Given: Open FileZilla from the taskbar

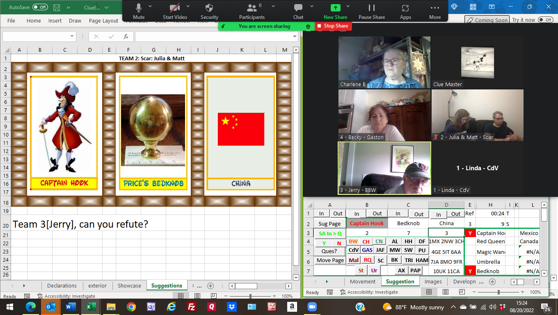Looking at the screenshot, I should click(x=191, y=306).
